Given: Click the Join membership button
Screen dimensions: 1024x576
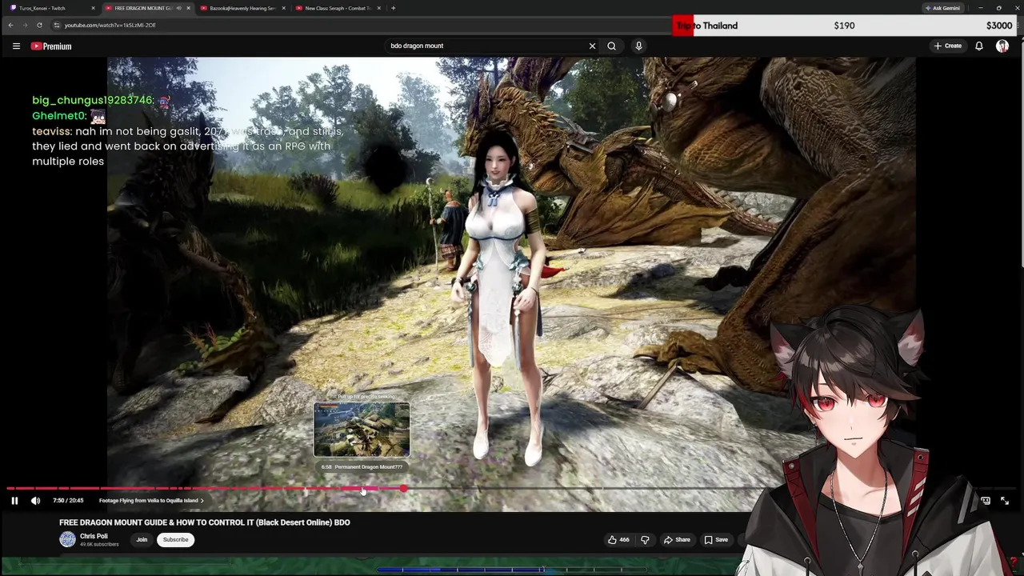Looking at the screenshot, I should click(x=142, y=540).
